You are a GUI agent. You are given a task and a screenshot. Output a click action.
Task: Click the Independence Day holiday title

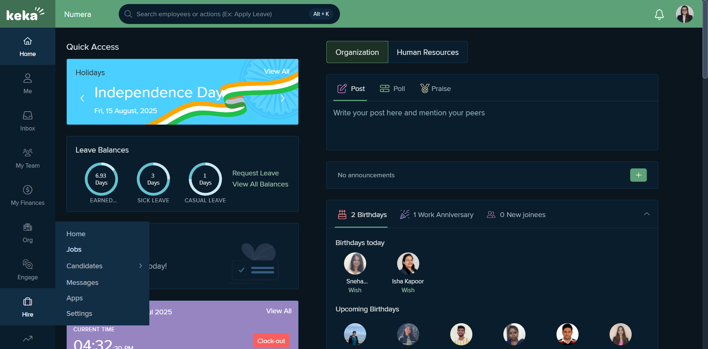coord(159,92)
